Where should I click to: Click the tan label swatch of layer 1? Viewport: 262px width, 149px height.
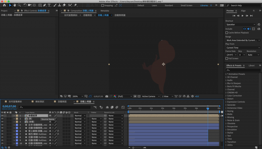[x=17, y=116]
